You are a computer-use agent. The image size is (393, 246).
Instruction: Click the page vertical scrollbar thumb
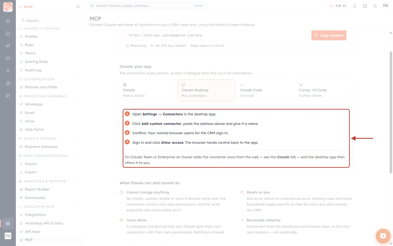click(391, 112)
